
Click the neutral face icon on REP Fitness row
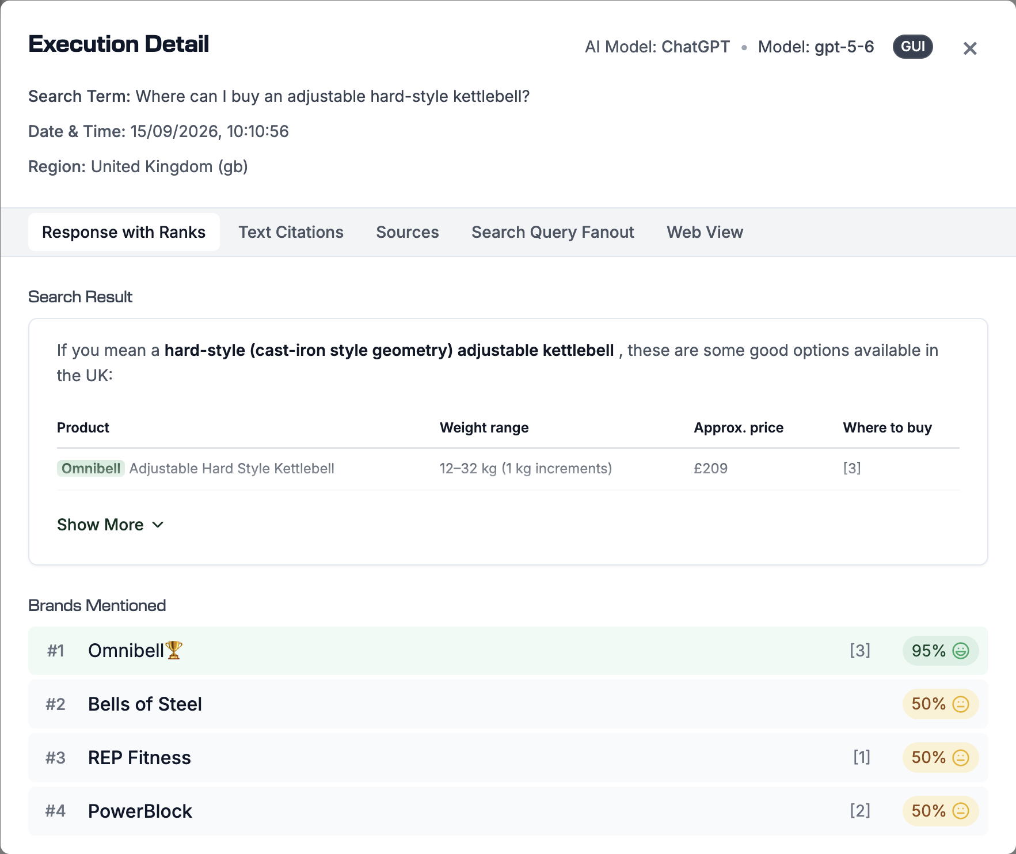960,758
